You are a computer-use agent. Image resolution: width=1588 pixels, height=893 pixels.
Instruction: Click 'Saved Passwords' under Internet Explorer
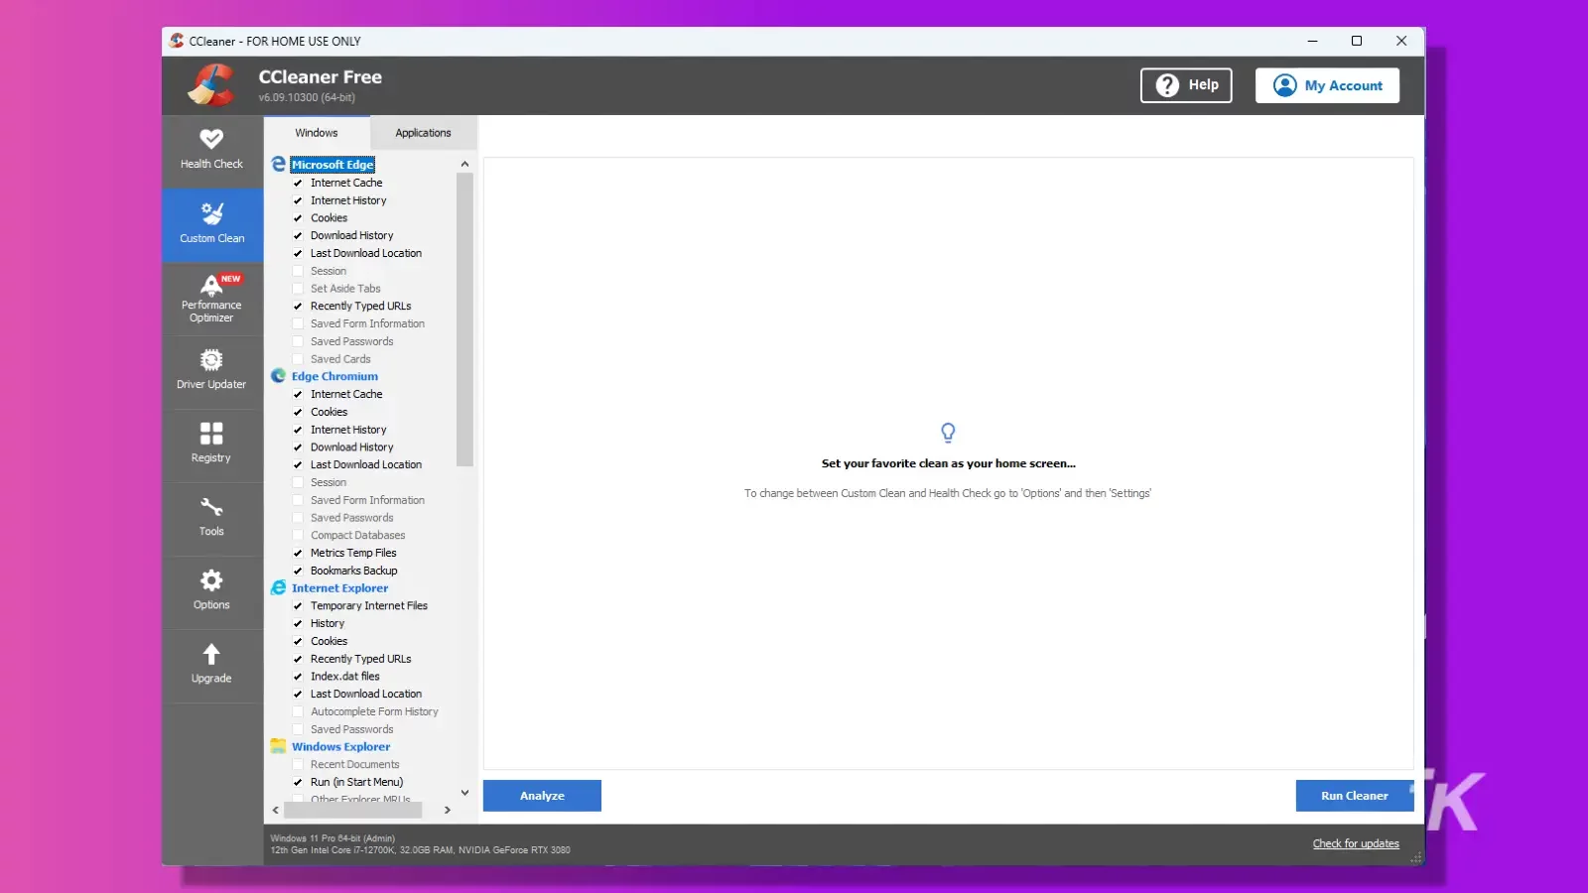click(x=351, y=729)
